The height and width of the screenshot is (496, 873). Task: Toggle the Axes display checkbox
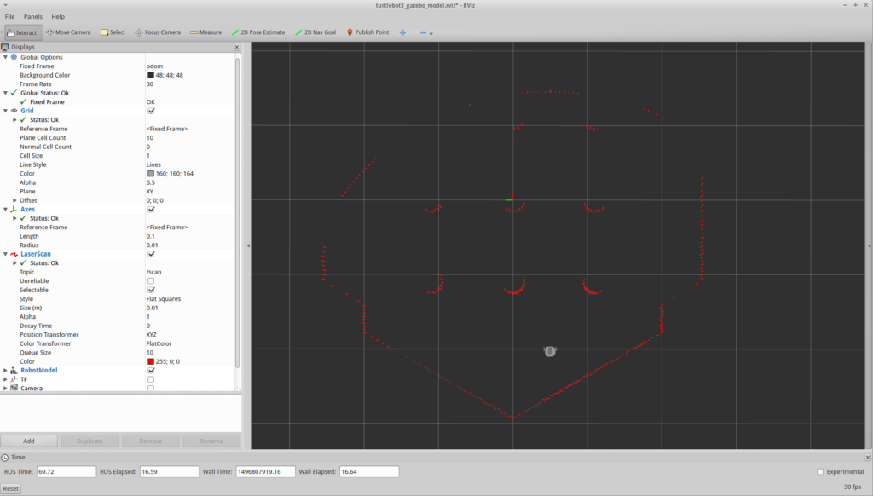(151, 210)
